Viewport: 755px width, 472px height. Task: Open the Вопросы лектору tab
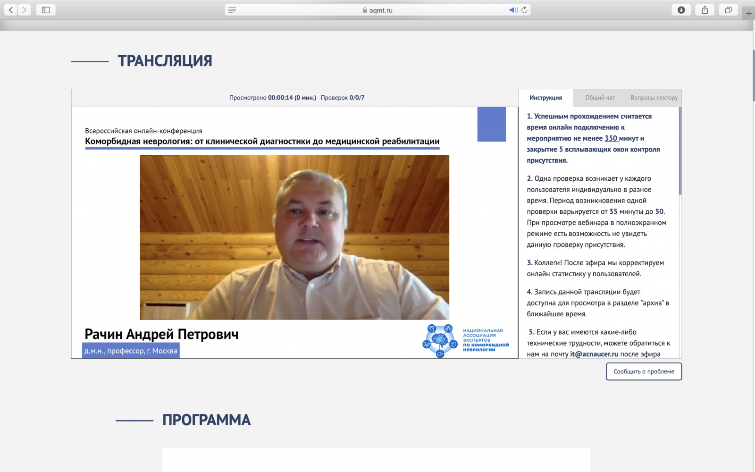[654, 98]
